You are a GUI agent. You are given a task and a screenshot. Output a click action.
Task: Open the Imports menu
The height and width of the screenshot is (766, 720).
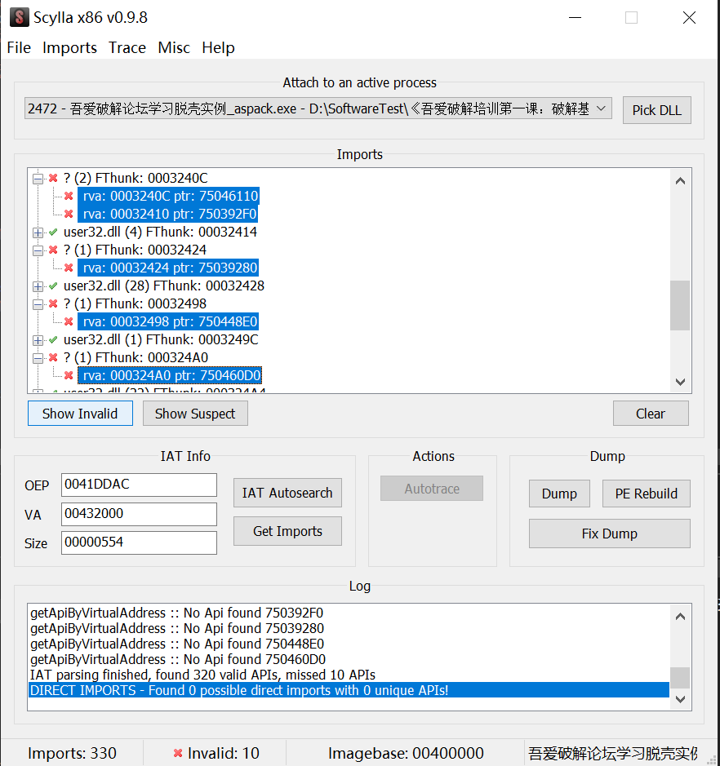coord(69,48)
